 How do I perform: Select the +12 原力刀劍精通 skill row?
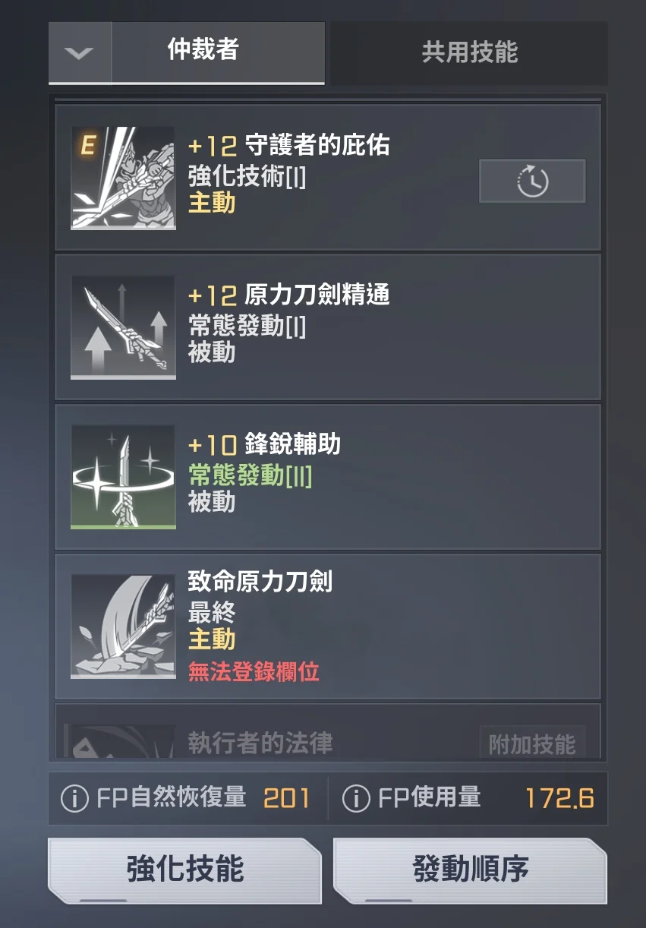(328, 327)
